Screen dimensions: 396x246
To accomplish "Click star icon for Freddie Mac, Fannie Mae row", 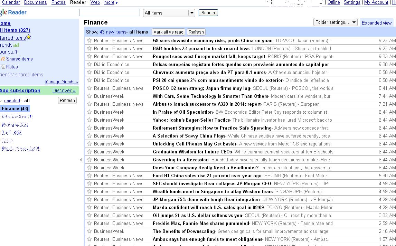I will click(x=89, y=223).
